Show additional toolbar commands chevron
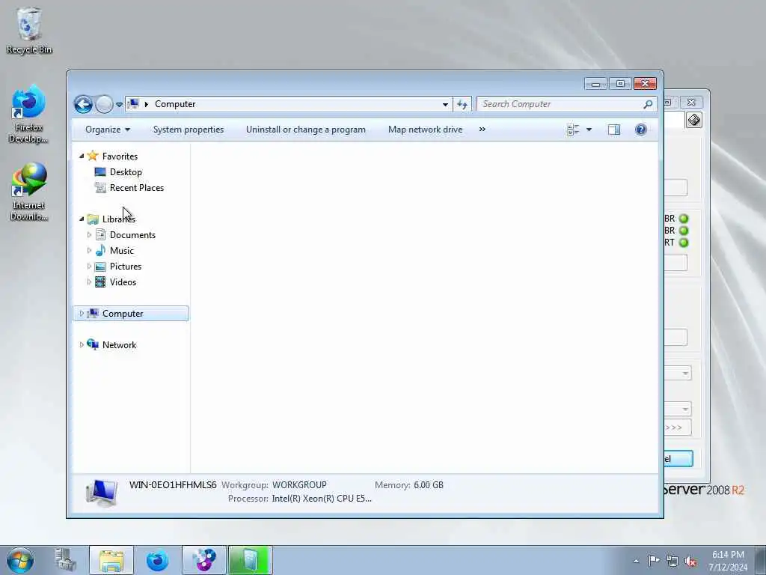766x575 pixels. coord(482,130)
